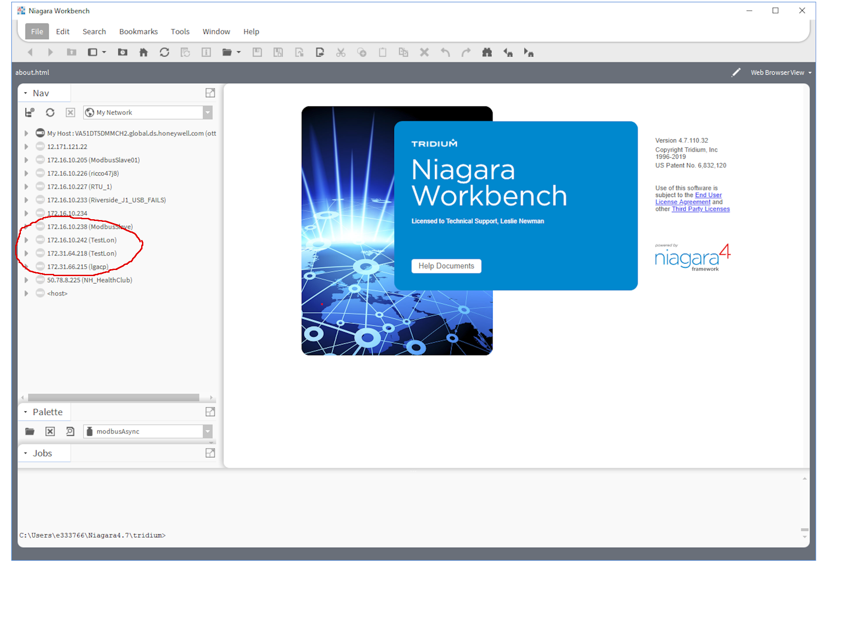The height and width of the screenshot is (619, 847).
Task: Open palette folder icon in Palette panel
Action: pyautogui.click(x=30, y=431)
